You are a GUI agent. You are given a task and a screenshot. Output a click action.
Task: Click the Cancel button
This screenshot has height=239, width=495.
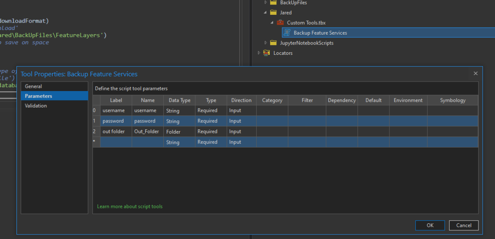[464, 225]
